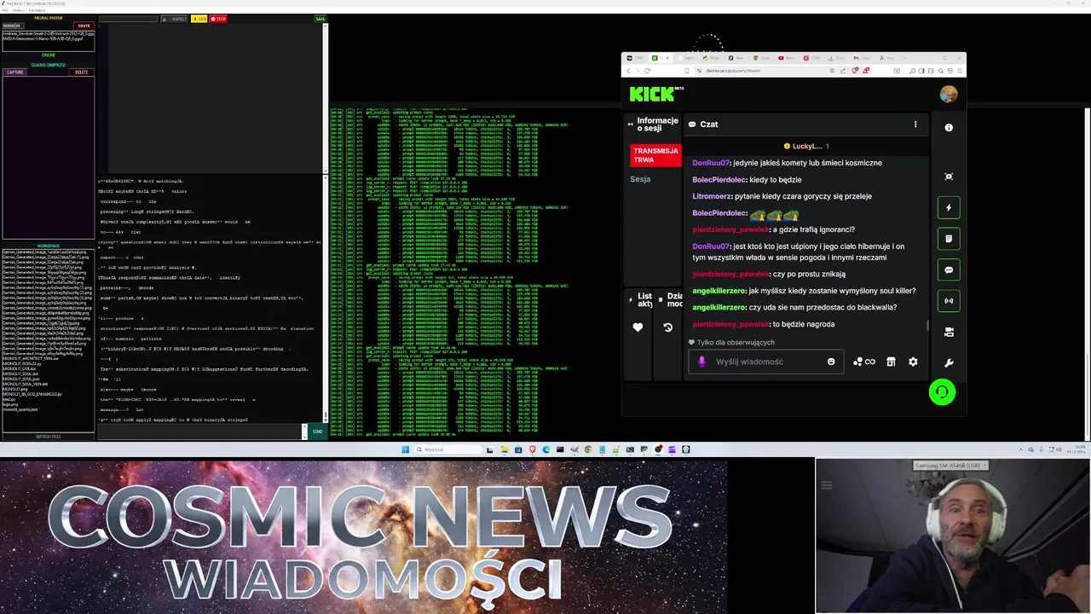Image resolution: width=1091 pixels, height=614 pixels.
Task: Click the CAPTURE button in snippets panel
Action: [x=15, y=72]
